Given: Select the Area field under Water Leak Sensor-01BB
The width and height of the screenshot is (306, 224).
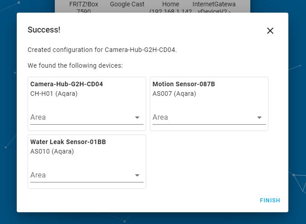Looking at the screenshot, I should [x=79, y=175].
